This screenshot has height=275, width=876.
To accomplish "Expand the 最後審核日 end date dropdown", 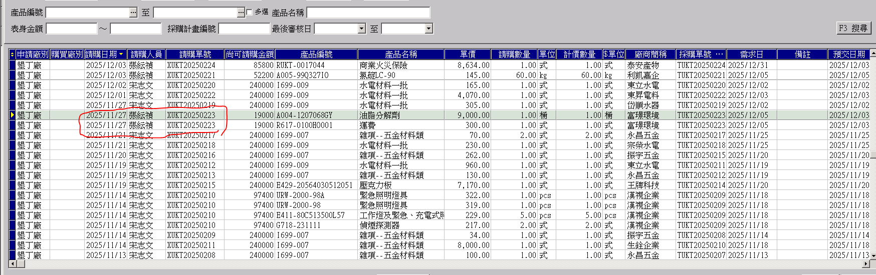I will 428,29.
